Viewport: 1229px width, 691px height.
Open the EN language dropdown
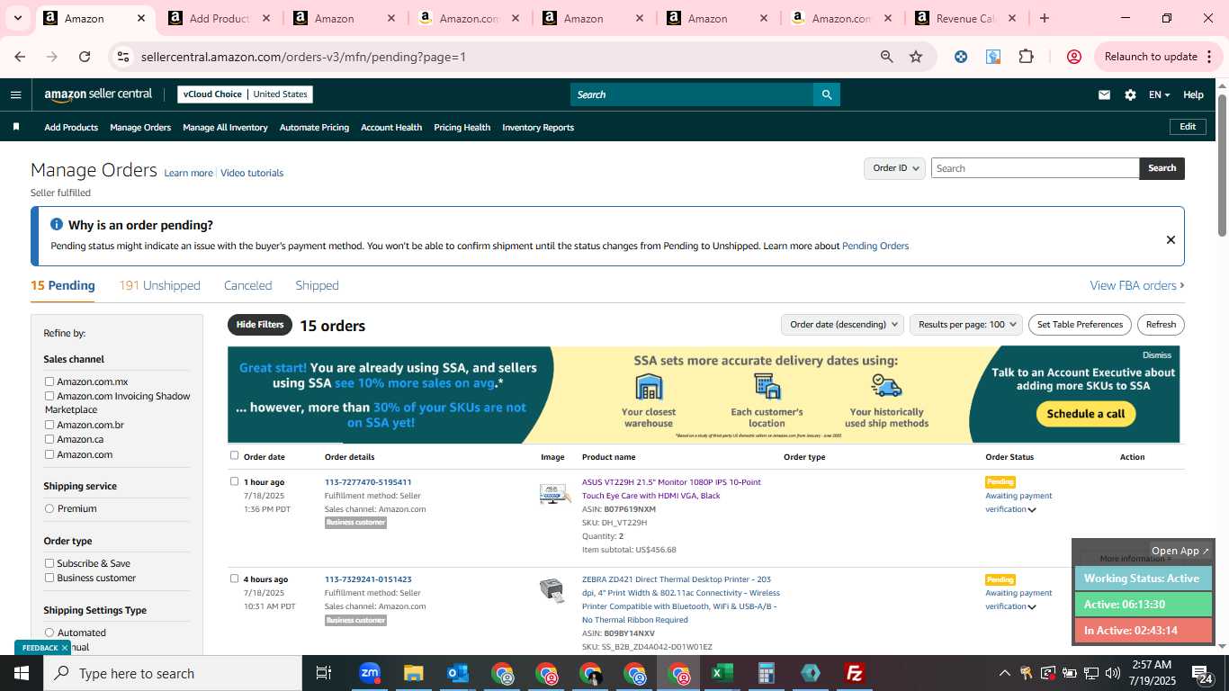[x=1159, y=94]
